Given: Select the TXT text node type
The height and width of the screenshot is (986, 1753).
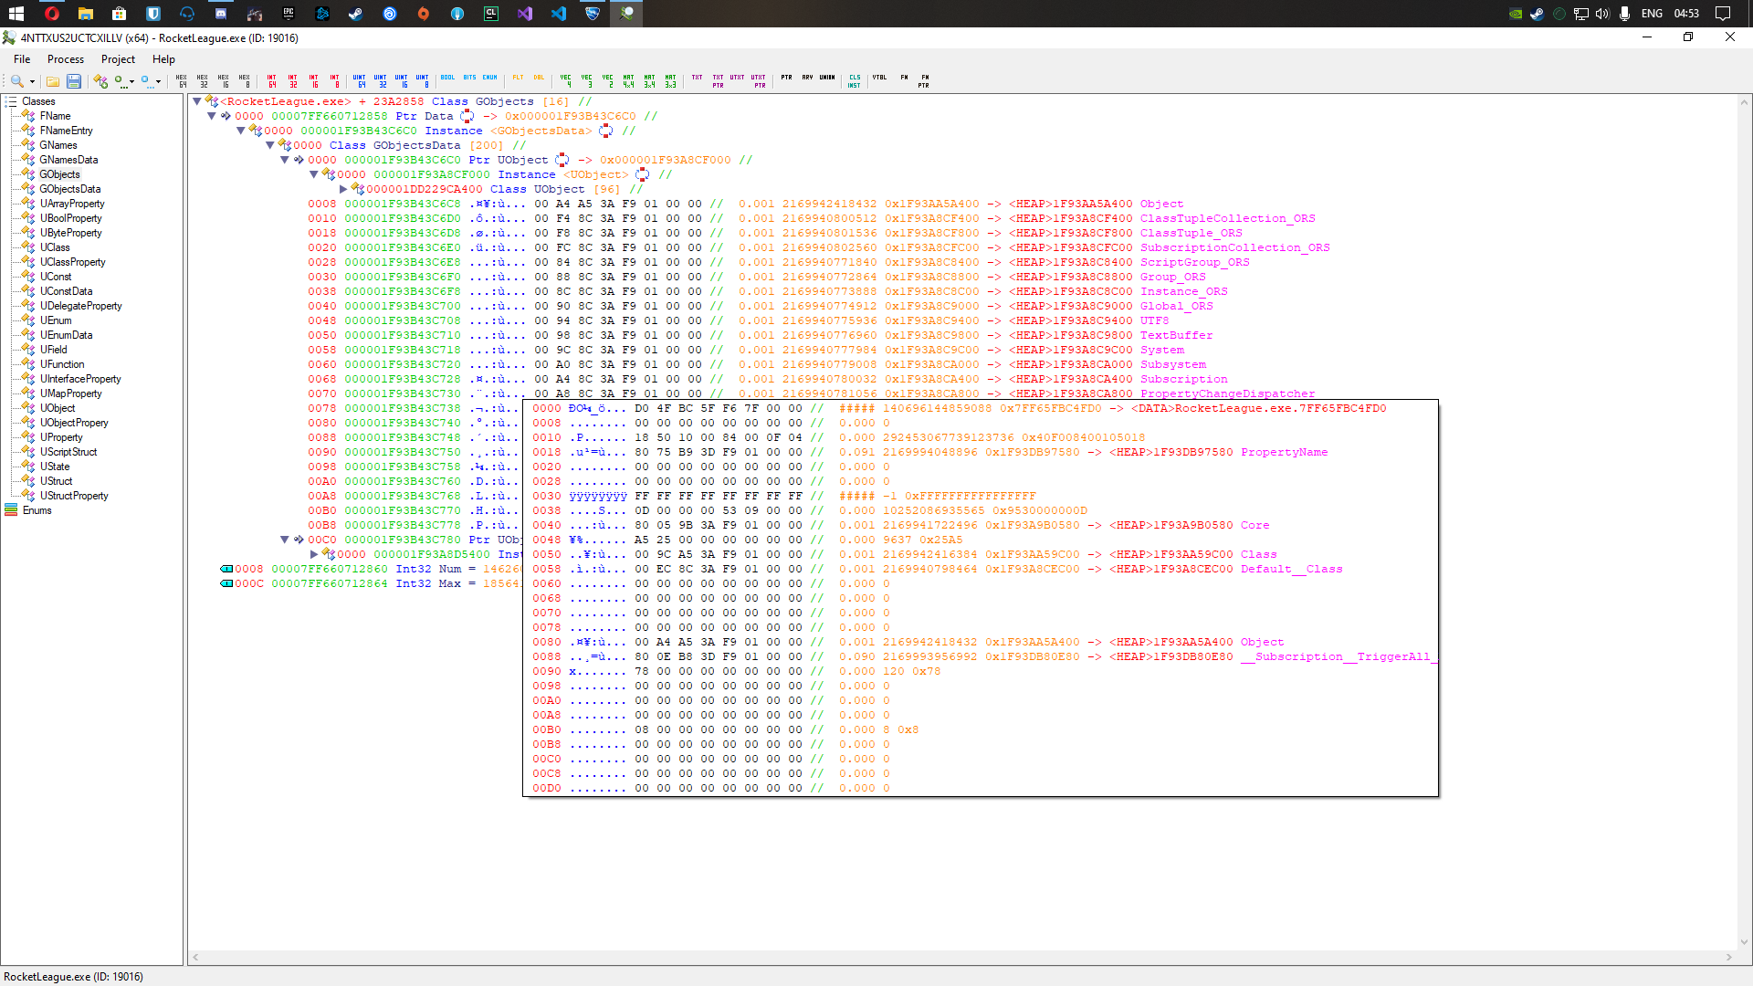Looking at the screenshot, I should point(696,80).
